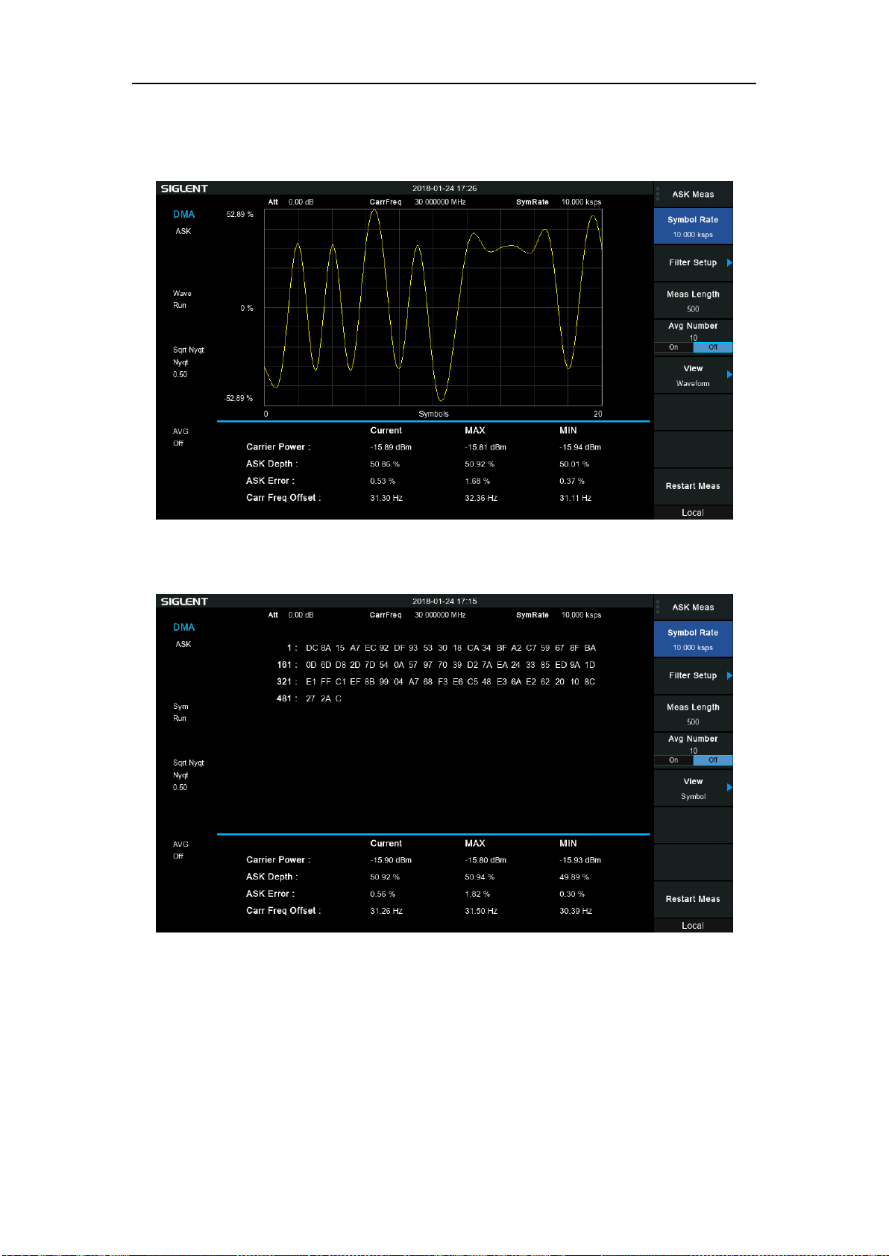Image resolution: width=889 pixels, height=1256 pixels.
Task: Select Symbol Rate softkey in waveform screen
Action: pos(693,226)
